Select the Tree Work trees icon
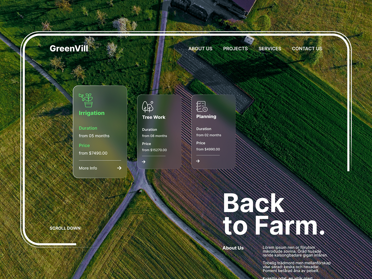This screenshot has width=372, height=279. (148, 106)
